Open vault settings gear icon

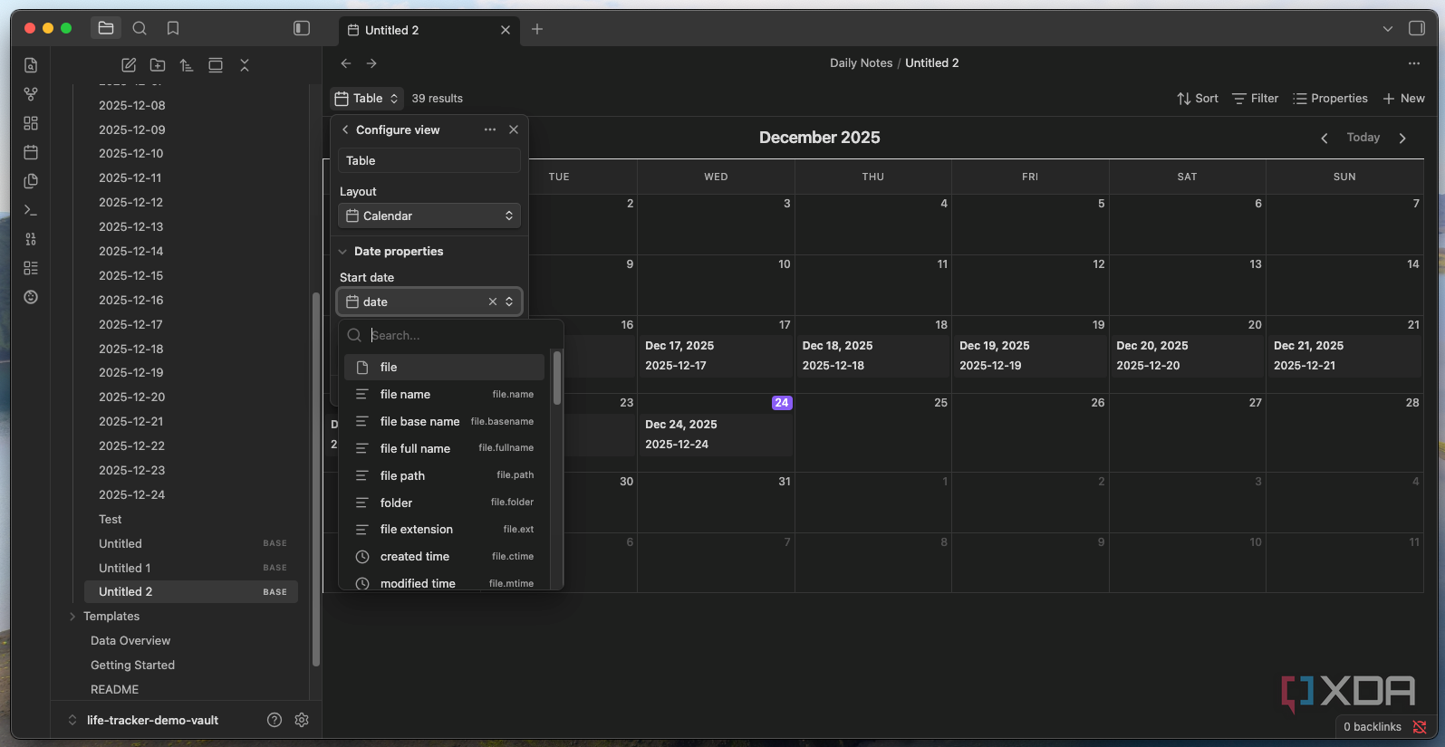302,720
